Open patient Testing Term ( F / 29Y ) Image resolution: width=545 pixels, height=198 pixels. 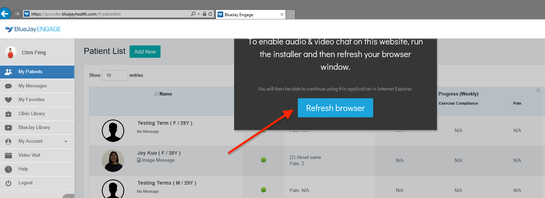tap(165, 123)
